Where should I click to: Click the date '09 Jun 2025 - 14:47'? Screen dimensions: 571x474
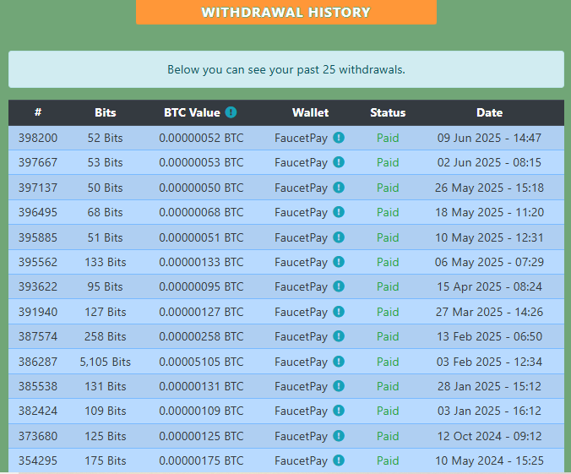[x=489, y=138]
